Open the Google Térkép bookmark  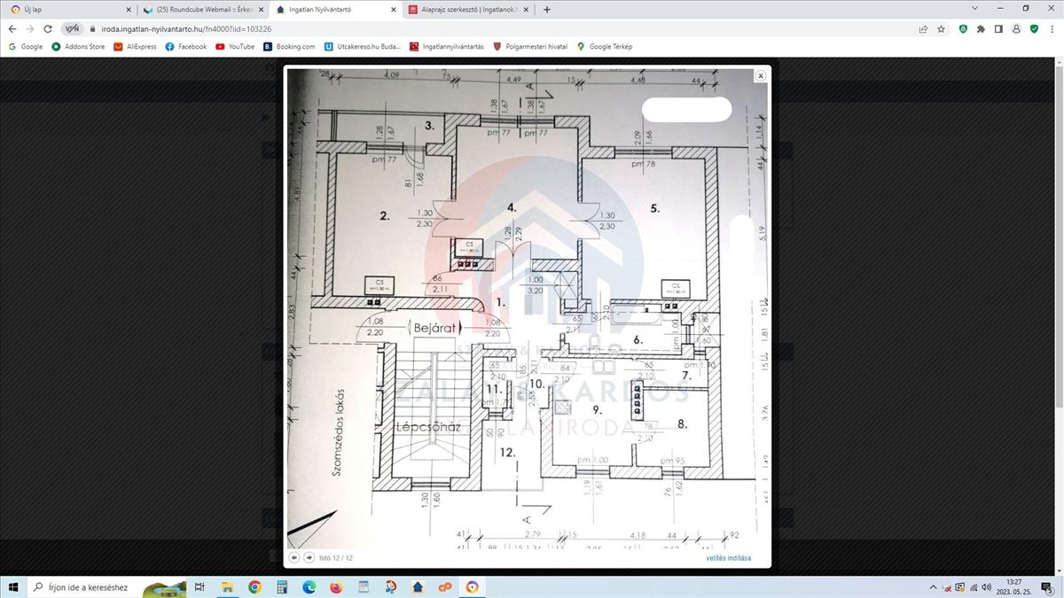click(x=605, y=46)
